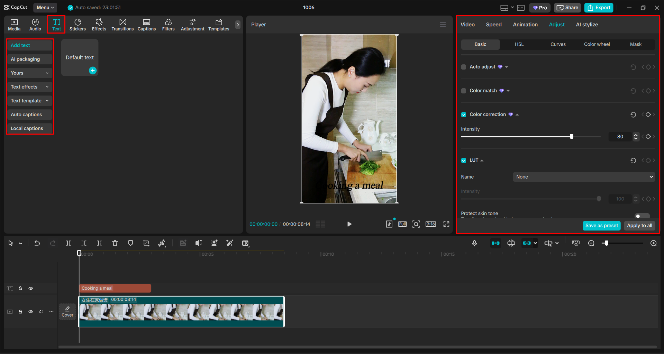Image resolution: width=664 pixels, height=354 pixels.
Task: Enable the Auto adjust checkbox
Action: pyautogui.click(x=464, y=67)
